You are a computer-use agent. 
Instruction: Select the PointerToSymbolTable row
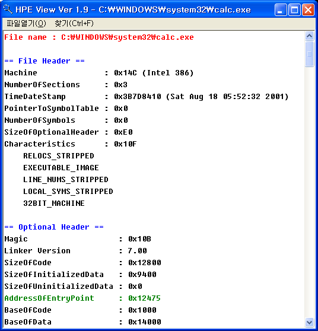(66, 109)
